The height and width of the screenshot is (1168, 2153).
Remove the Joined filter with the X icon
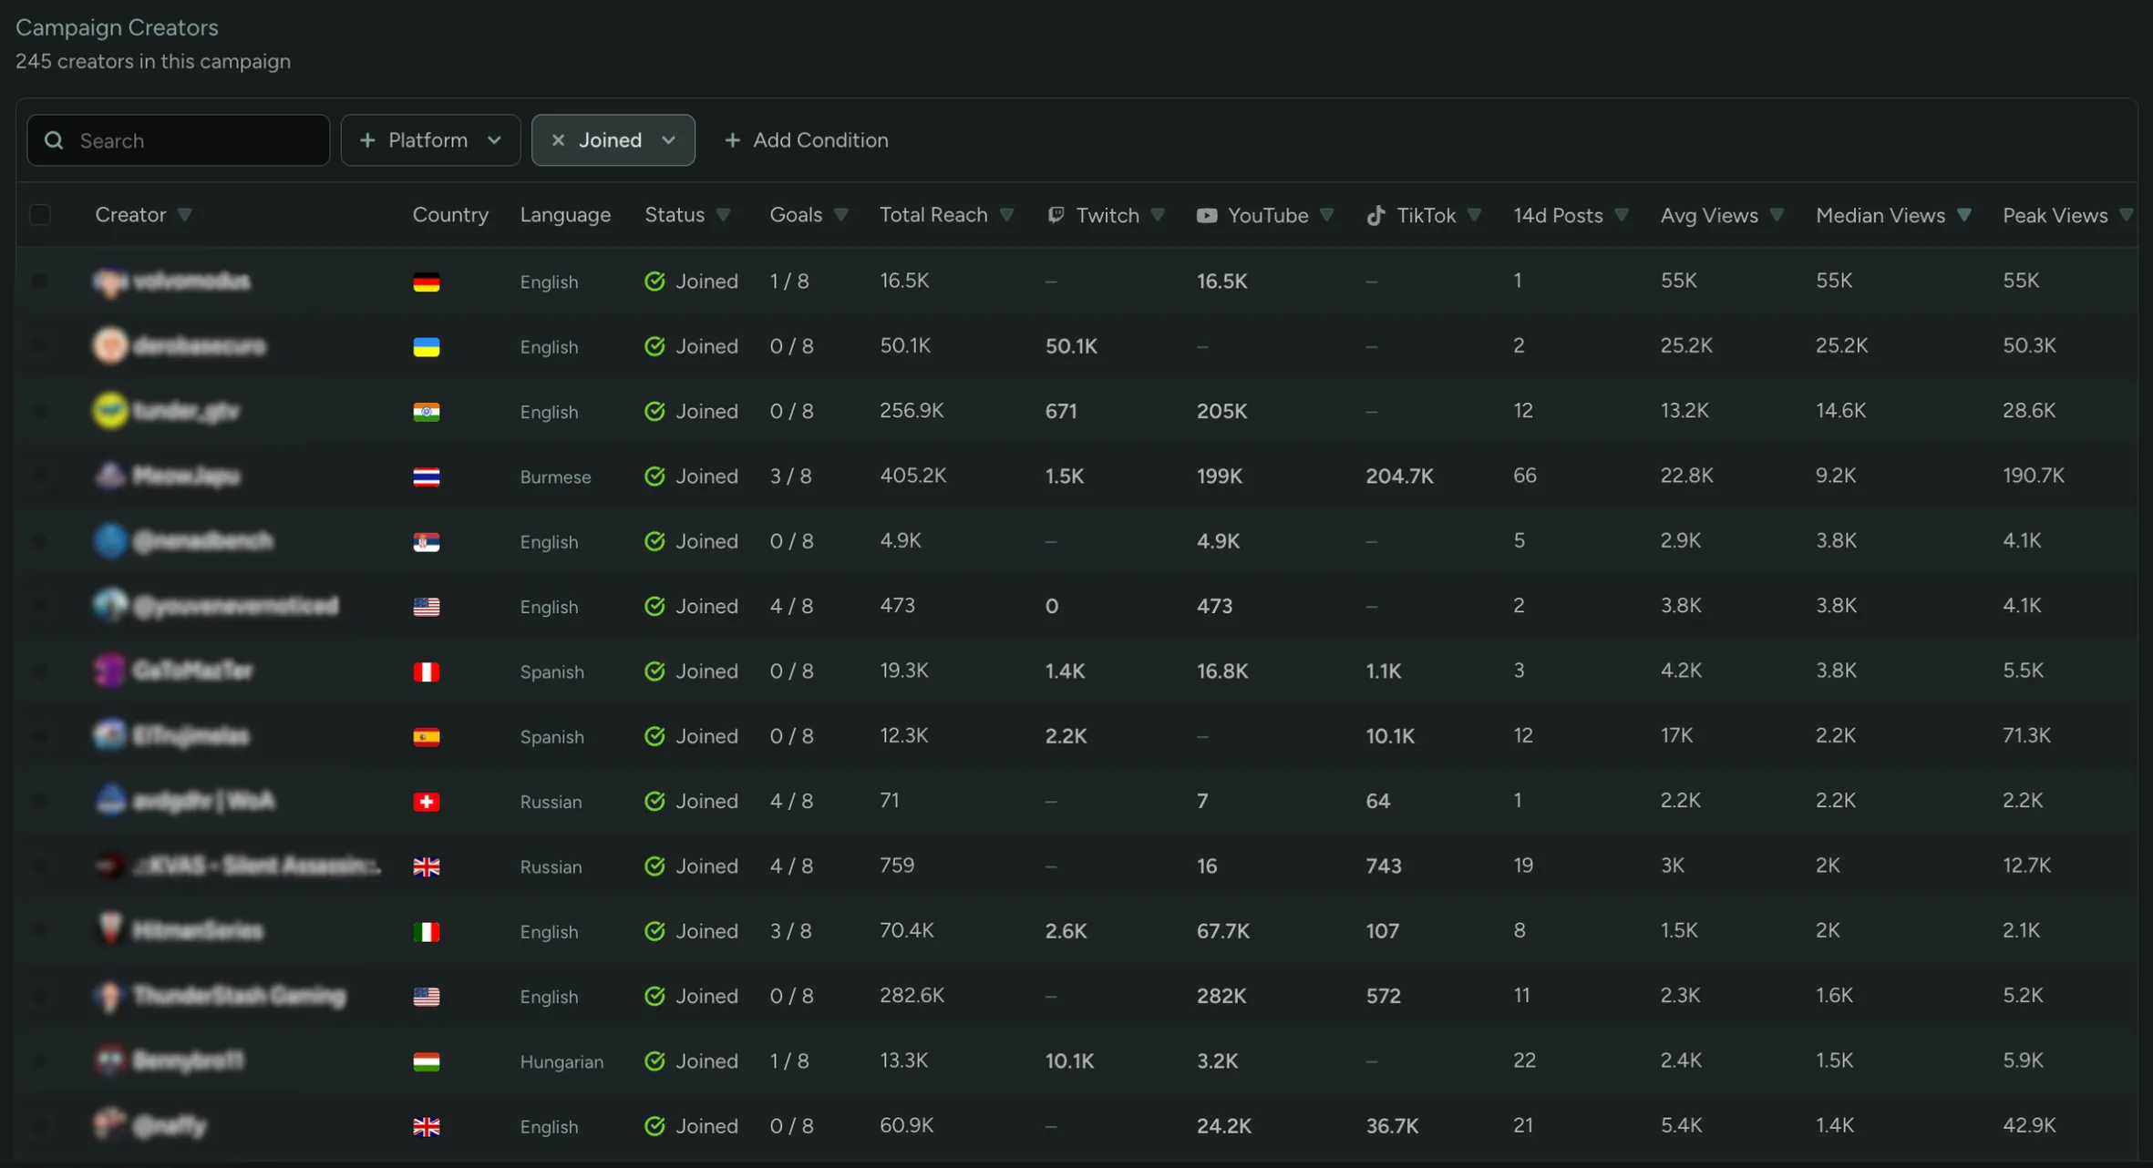[x=558, y=140]
